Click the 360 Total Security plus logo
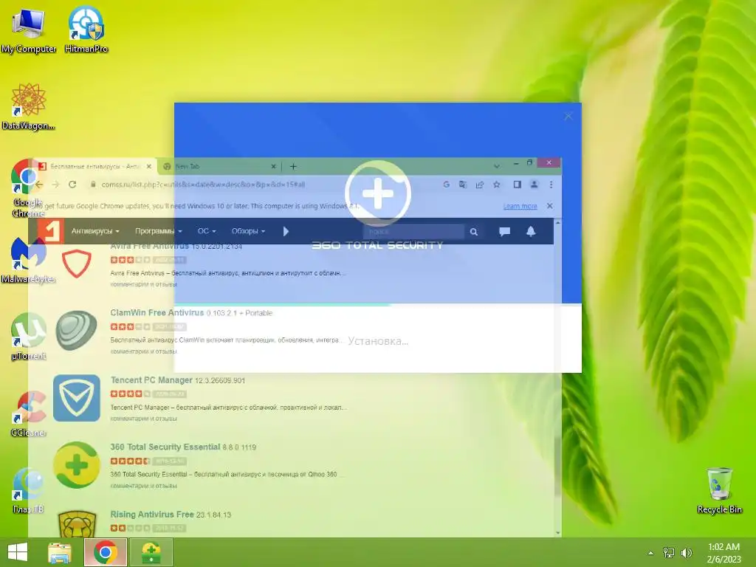The image size is (756, 567). 377,193
